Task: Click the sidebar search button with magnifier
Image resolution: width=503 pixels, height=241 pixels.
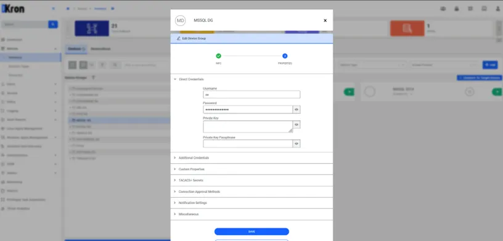Action: (x=53, y=25)
